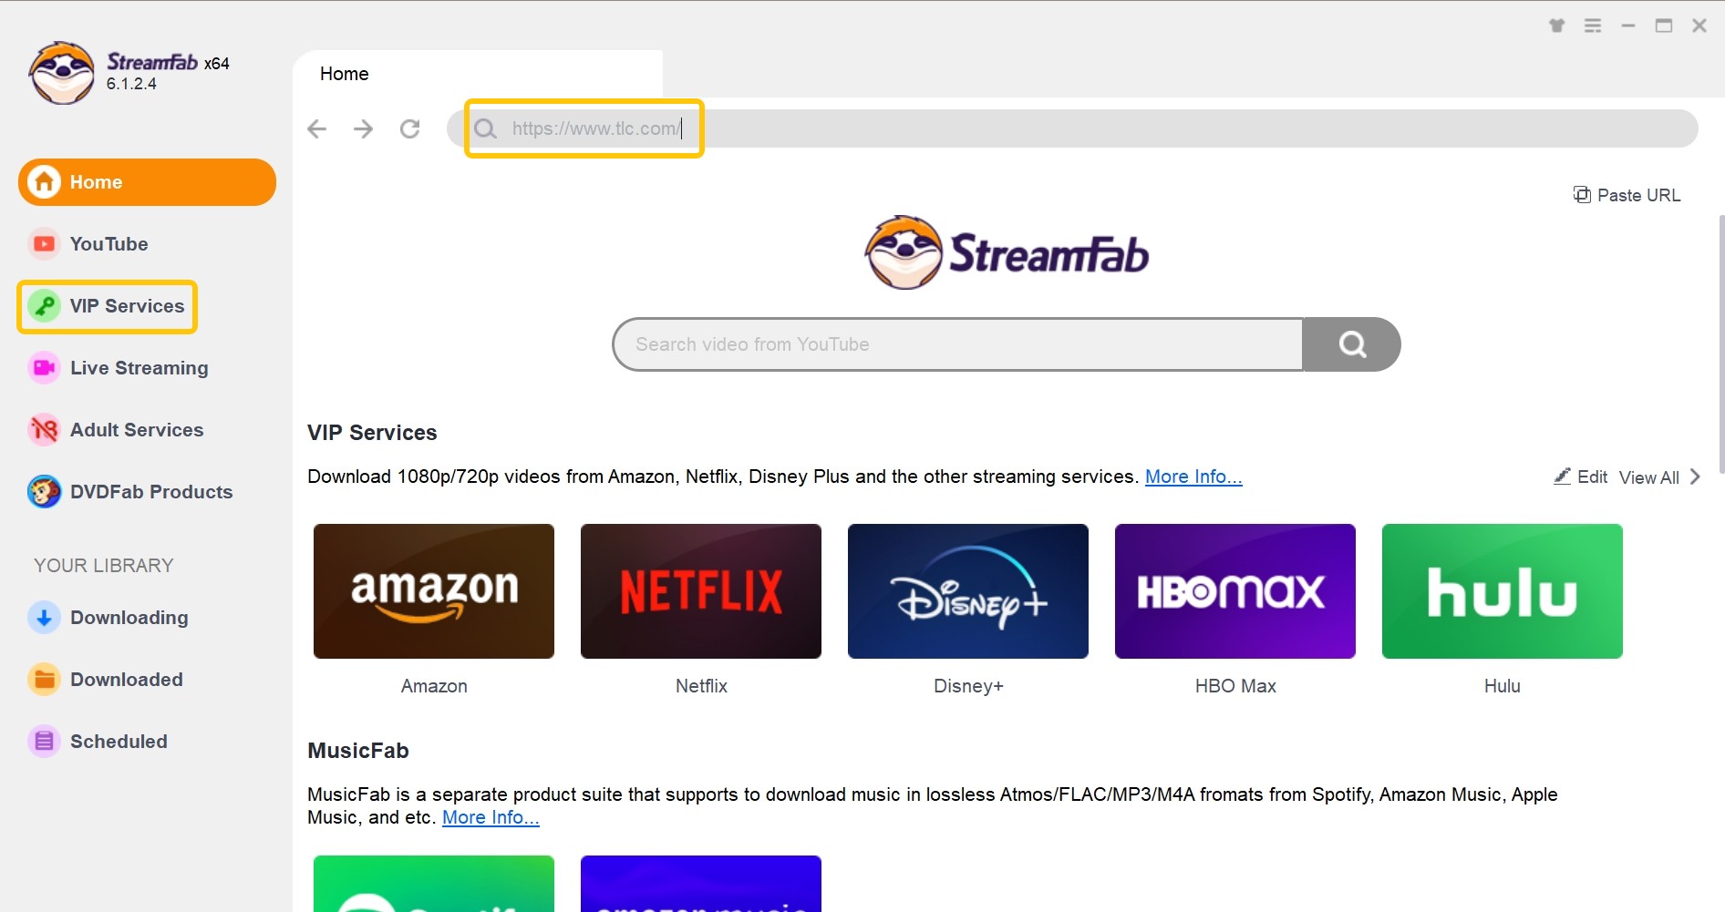Open the Netflix service tile
The height and width of the screenshot is (912, 1725).
point(700,590)
